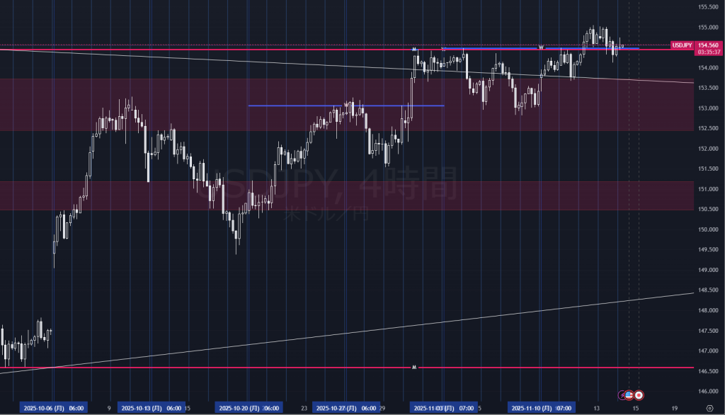Click the Japan flag economic event icon
Image resolution: width=725 pixels, height=415 pixels.
639,394
